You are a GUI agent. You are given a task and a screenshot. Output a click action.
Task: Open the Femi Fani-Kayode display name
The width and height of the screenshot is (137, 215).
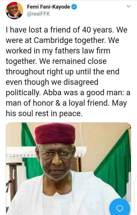point(48,7)
